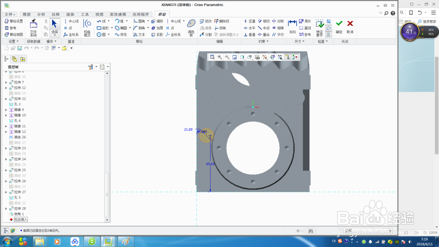Toggle 构造模式 (Construction Mode)
This screenshot has height=247, width=439.
(87, 28)
